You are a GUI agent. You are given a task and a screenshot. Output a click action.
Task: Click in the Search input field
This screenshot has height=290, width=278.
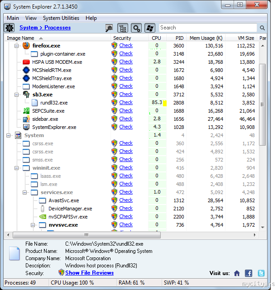coord(208,28)
